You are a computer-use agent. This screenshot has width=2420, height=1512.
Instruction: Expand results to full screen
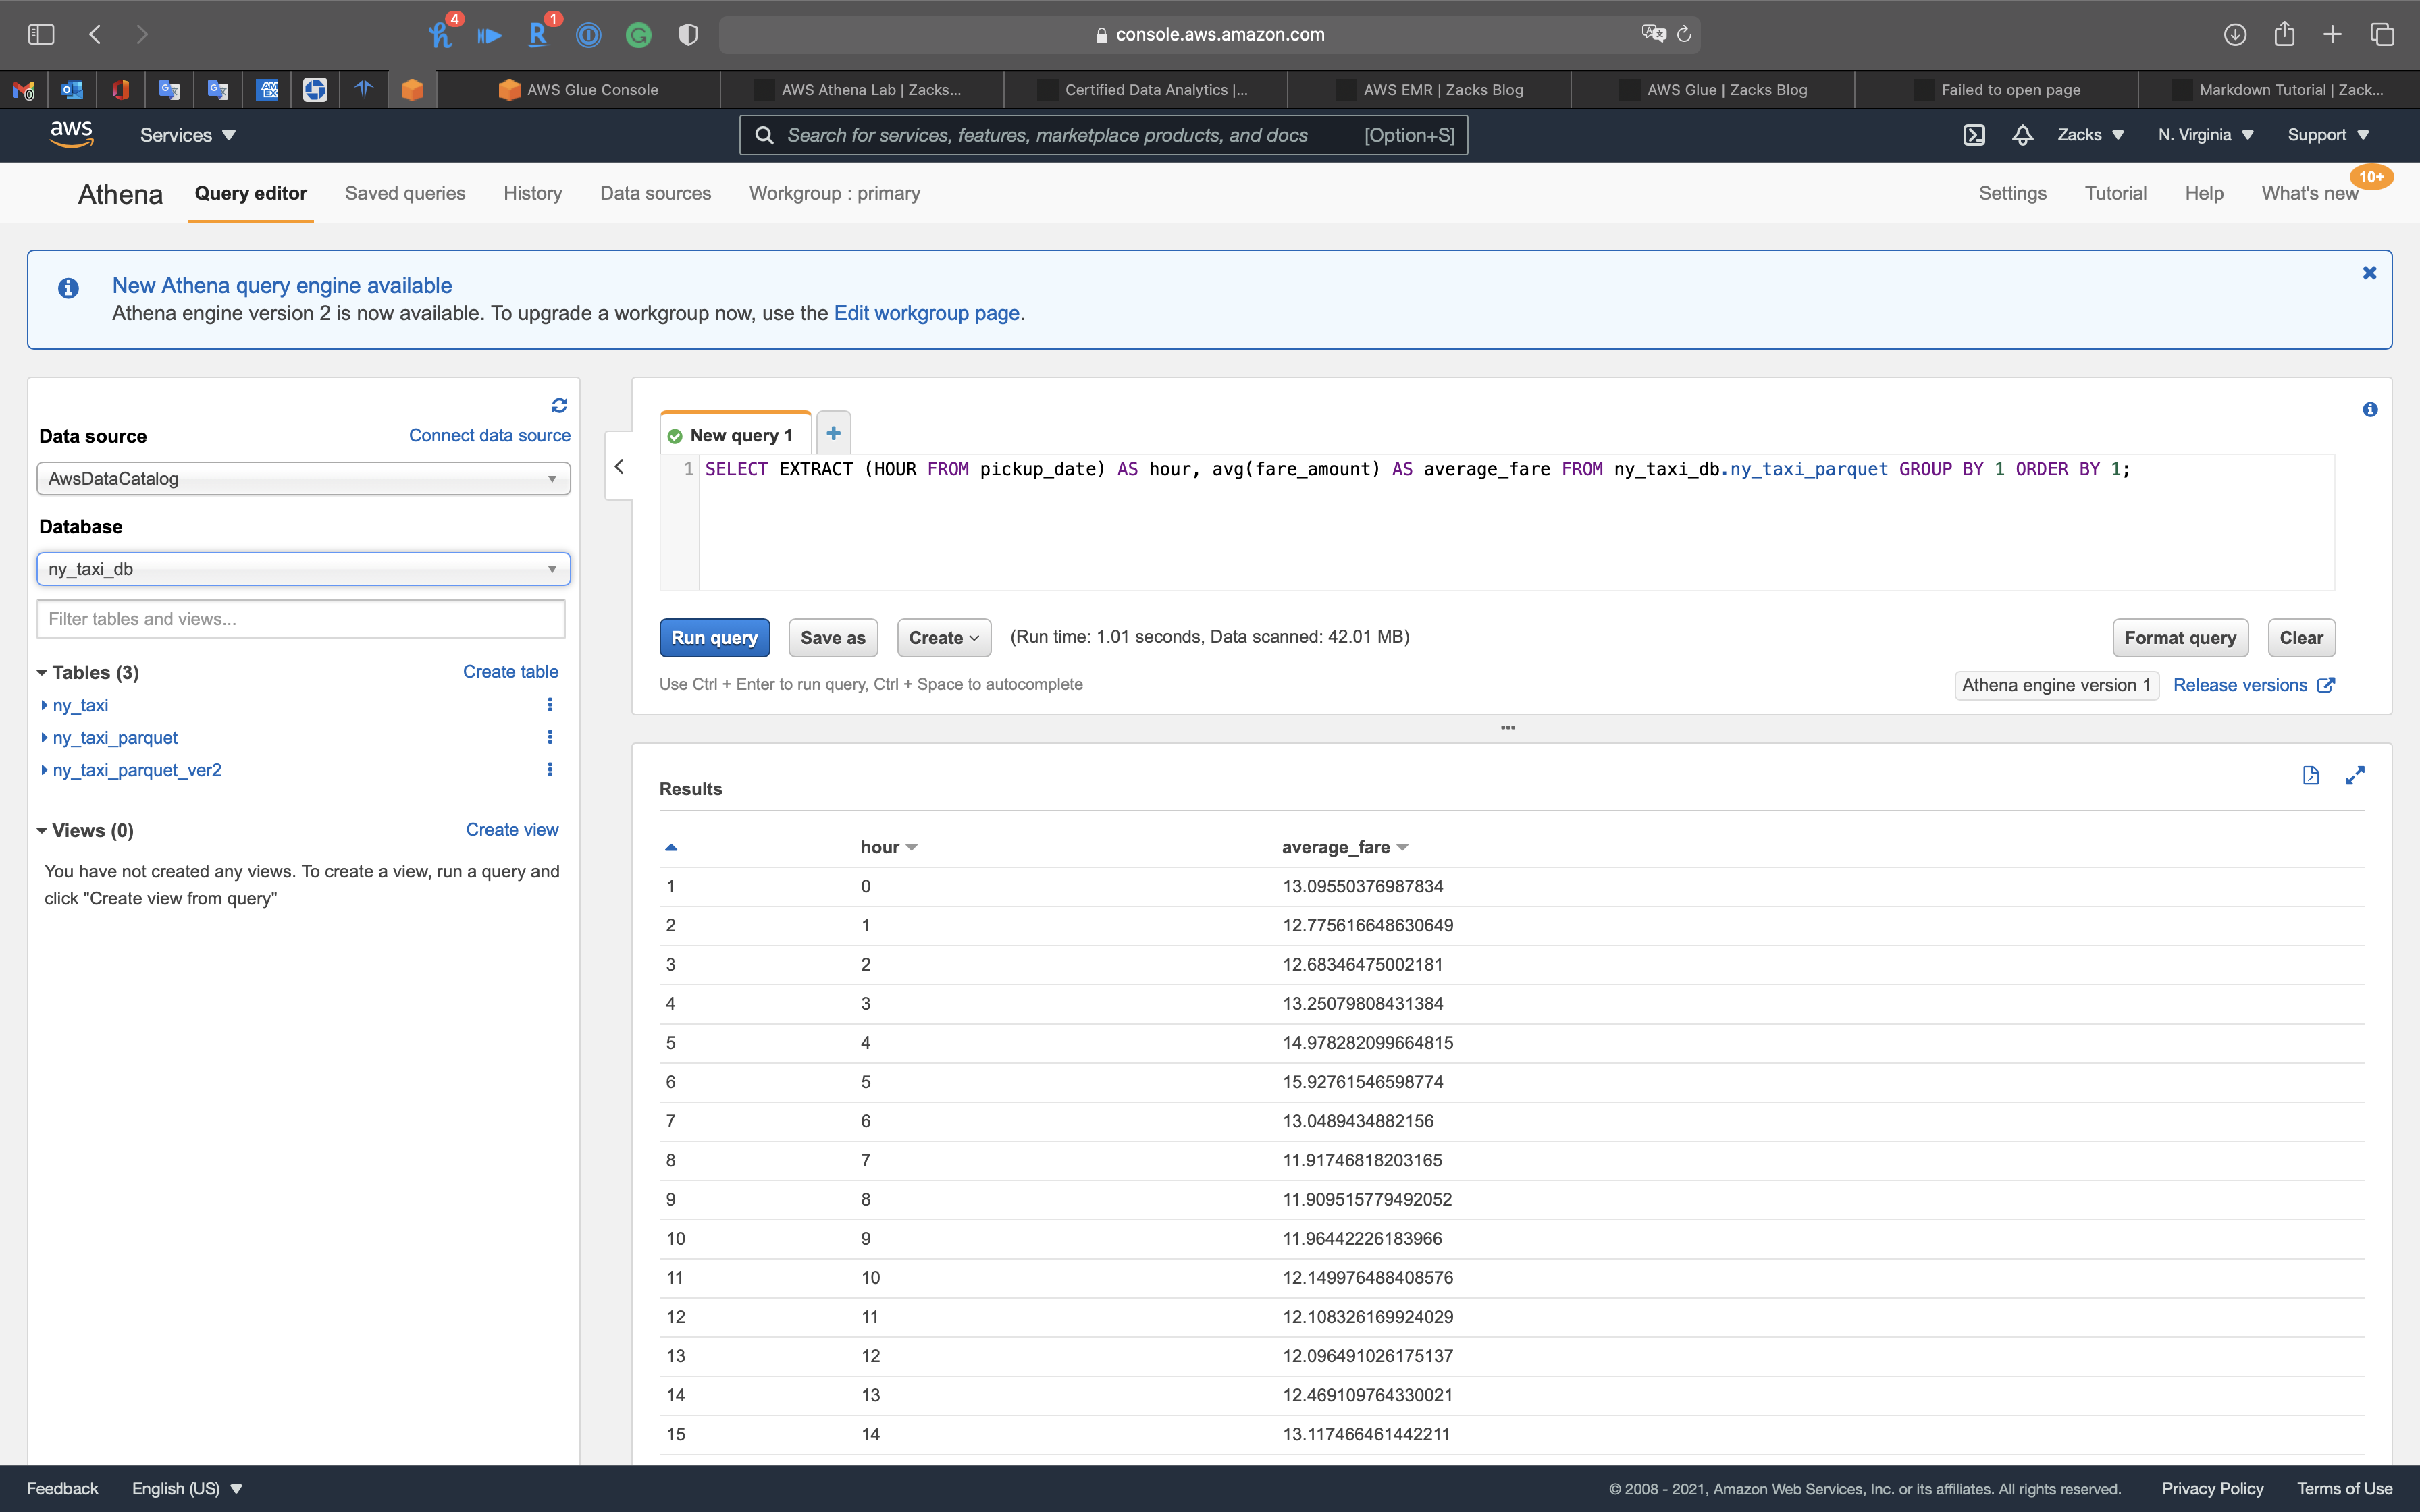2355,775
